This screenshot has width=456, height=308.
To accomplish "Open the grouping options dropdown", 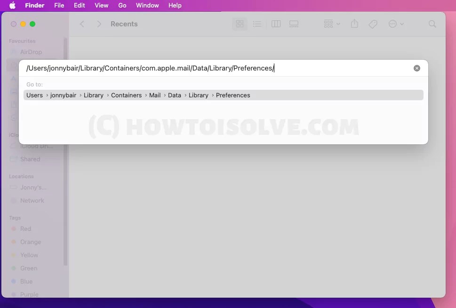I will (x=331, y=24).
